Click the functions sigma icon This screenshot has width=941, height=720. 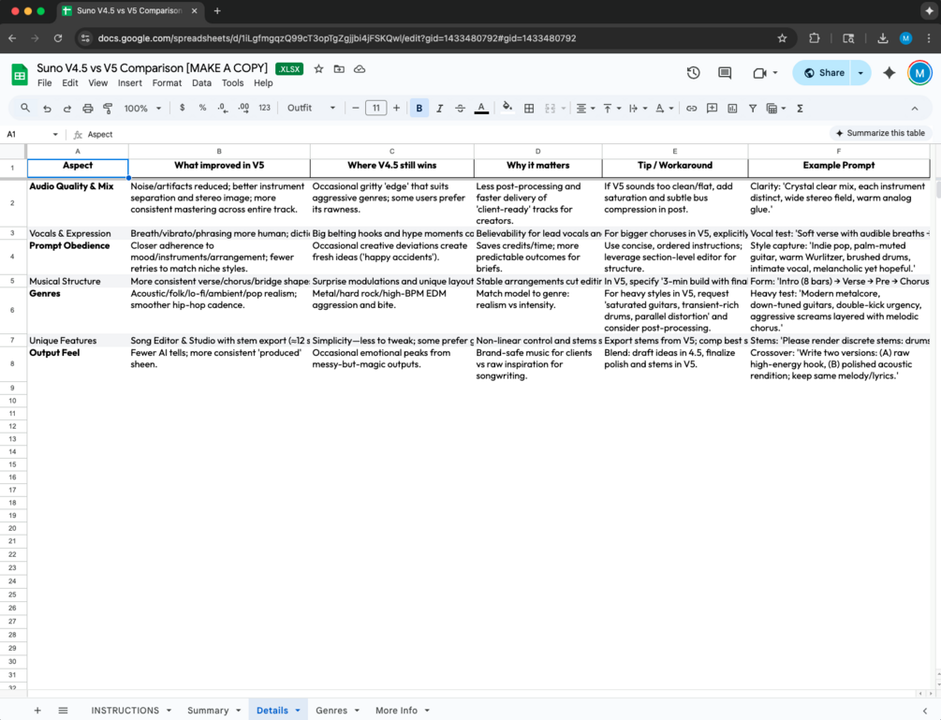pyautogui.click(x=800, y=109)
